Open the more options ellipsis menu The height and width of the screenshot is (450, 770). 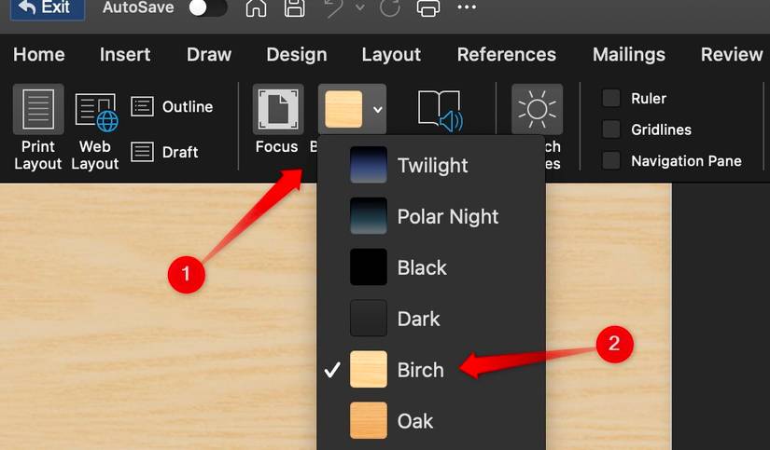click(x=467, y=9)
